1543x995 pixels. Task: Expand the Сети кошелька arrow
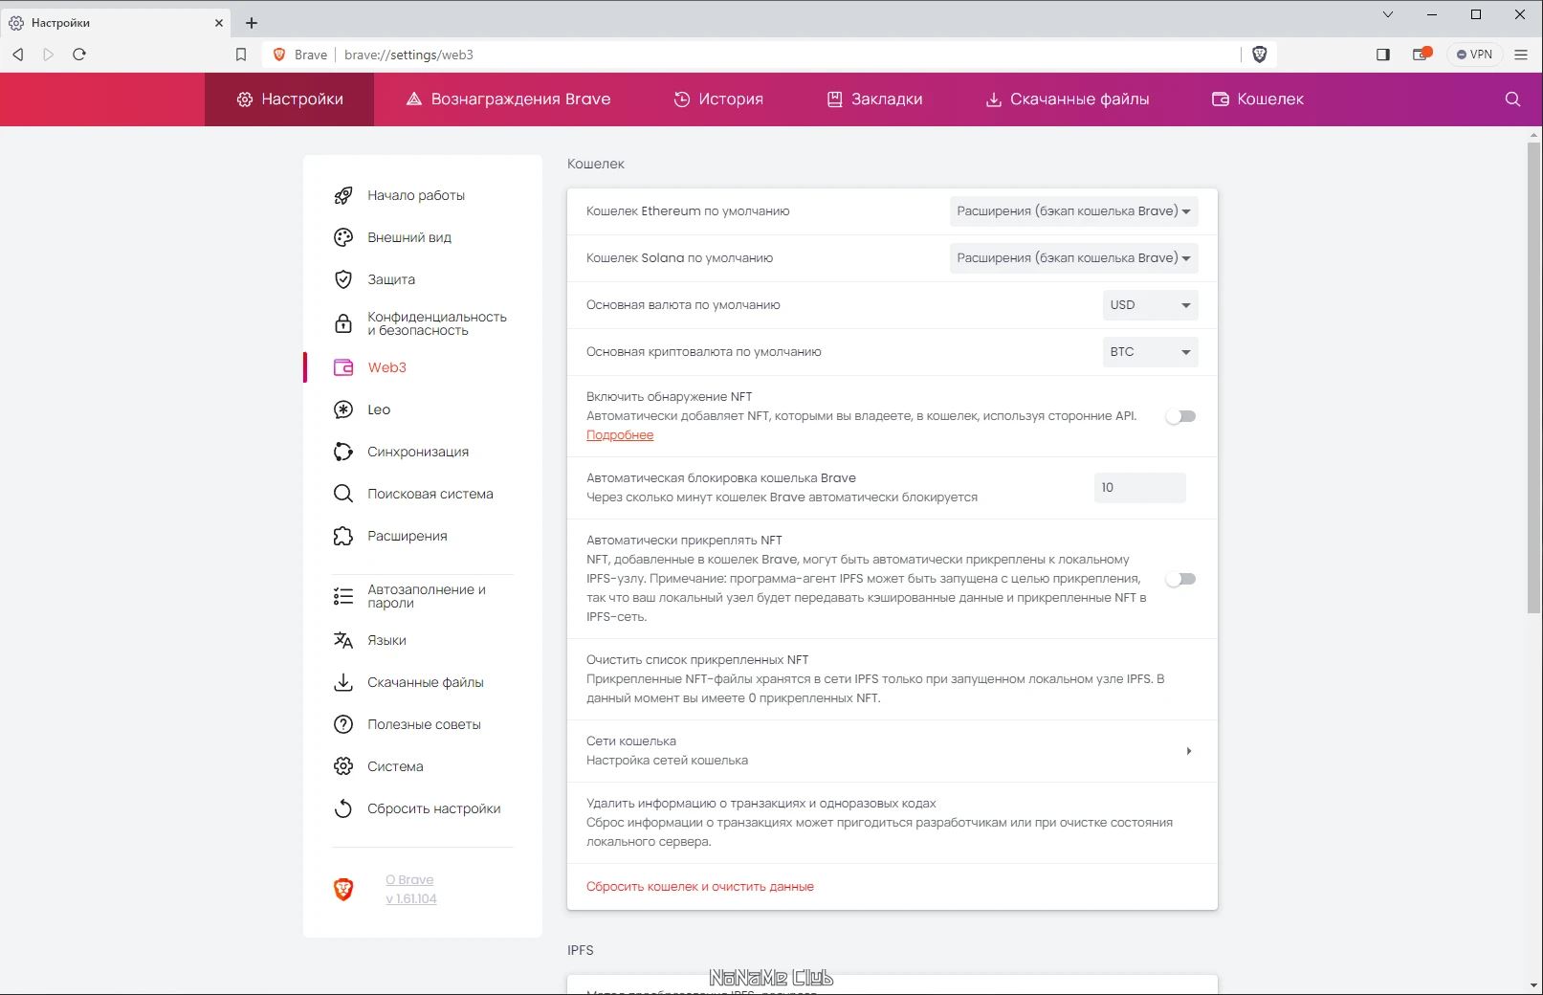(x=1188, y=751)
